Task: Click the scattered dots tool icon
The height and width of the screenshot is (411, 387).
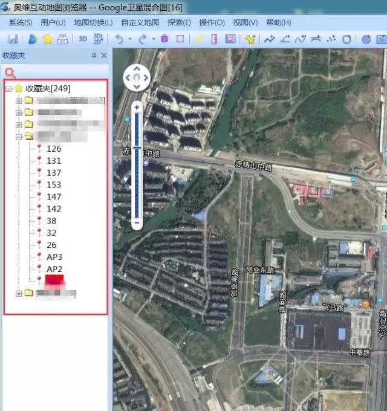Action: click(x=331, y=39)
